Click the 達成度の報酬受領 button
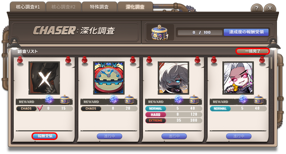 tap(246, 32)
